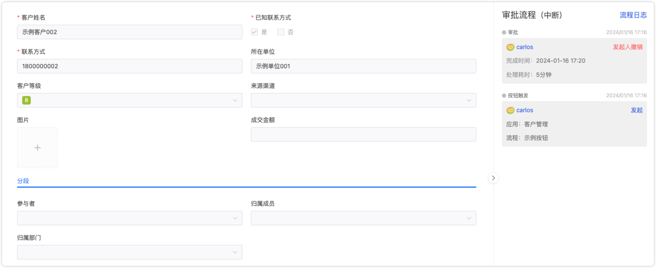Click the plus icon to upload 图片

pyautogui.click(x=38, y=148)
